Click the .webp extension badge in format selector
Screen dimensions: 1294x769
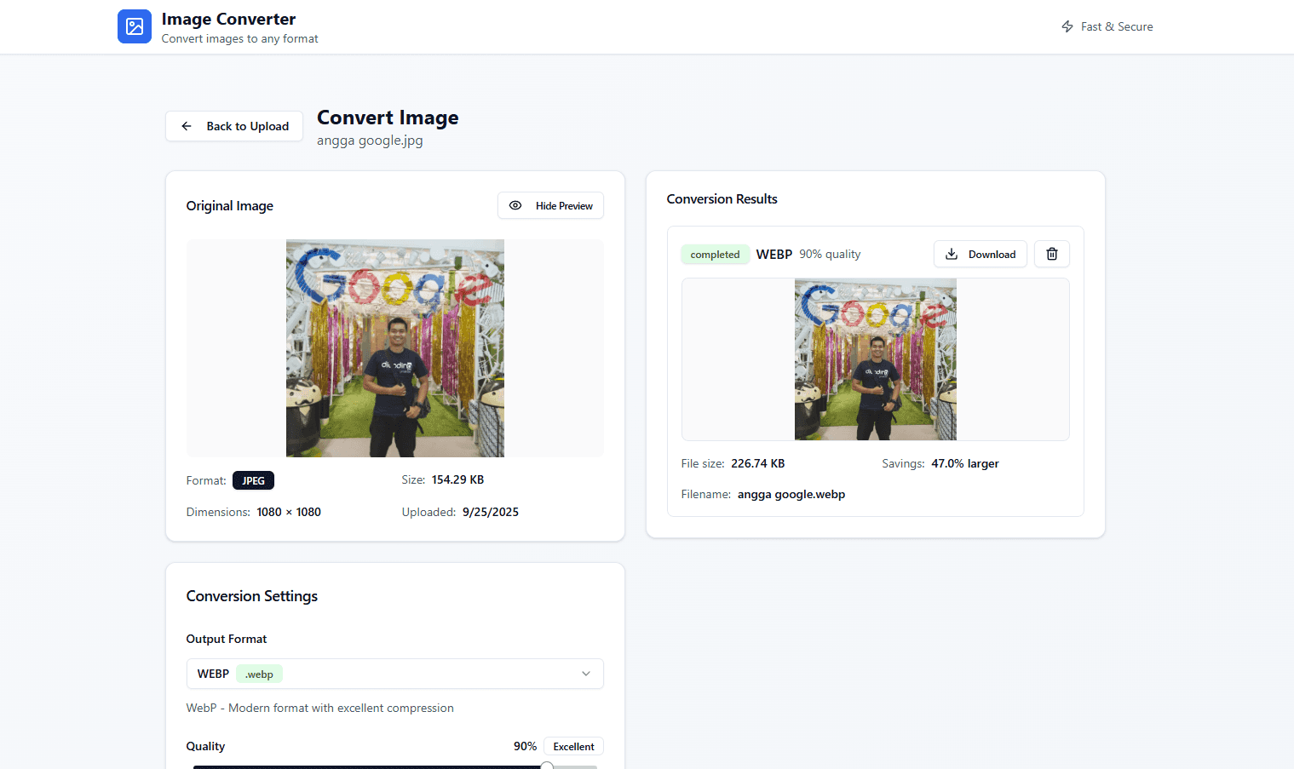coord(259,674)
